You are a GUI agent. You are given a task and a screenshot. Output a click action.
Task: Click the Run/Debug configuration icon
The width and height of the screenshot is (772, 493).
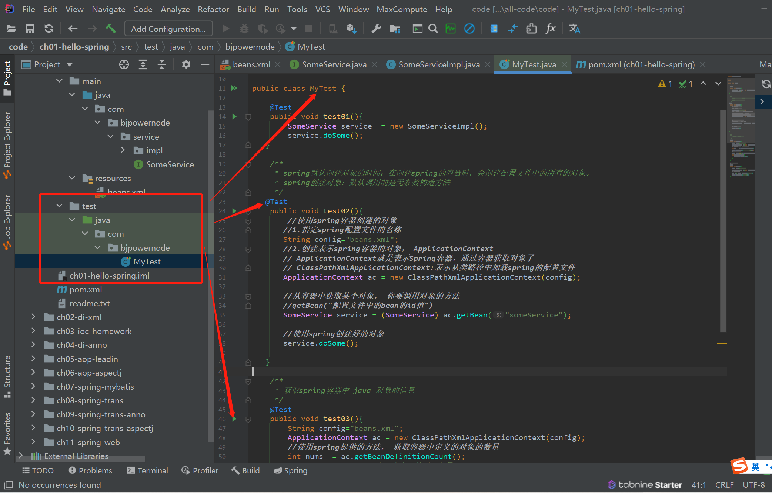(x=168, y=29)
